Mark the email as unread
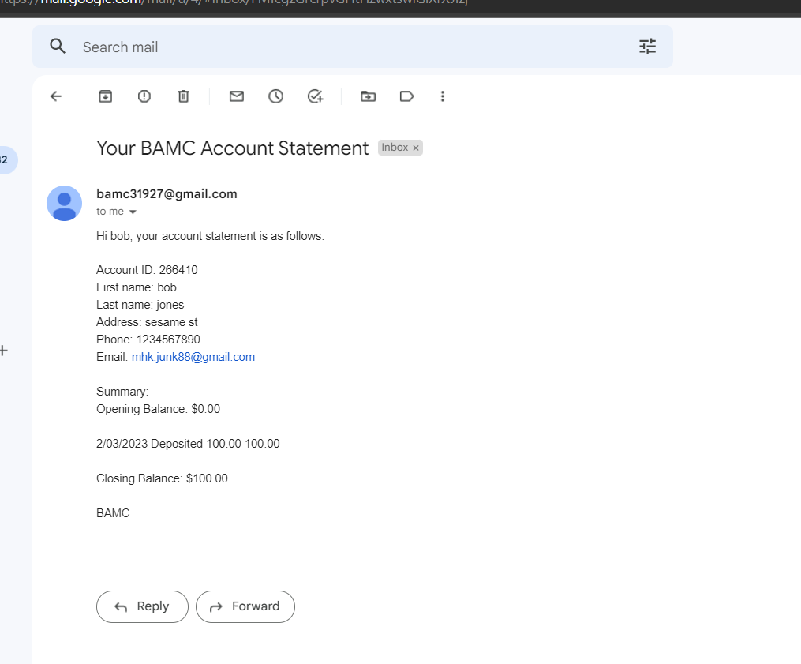The height and width of the screenshot is (664, 801). click(x=236, y=96)
